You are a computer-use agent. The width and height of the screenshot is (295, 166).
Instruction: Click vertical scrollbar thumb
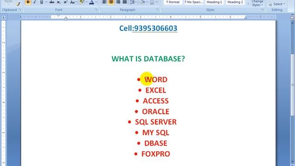[x=293, y=85]
